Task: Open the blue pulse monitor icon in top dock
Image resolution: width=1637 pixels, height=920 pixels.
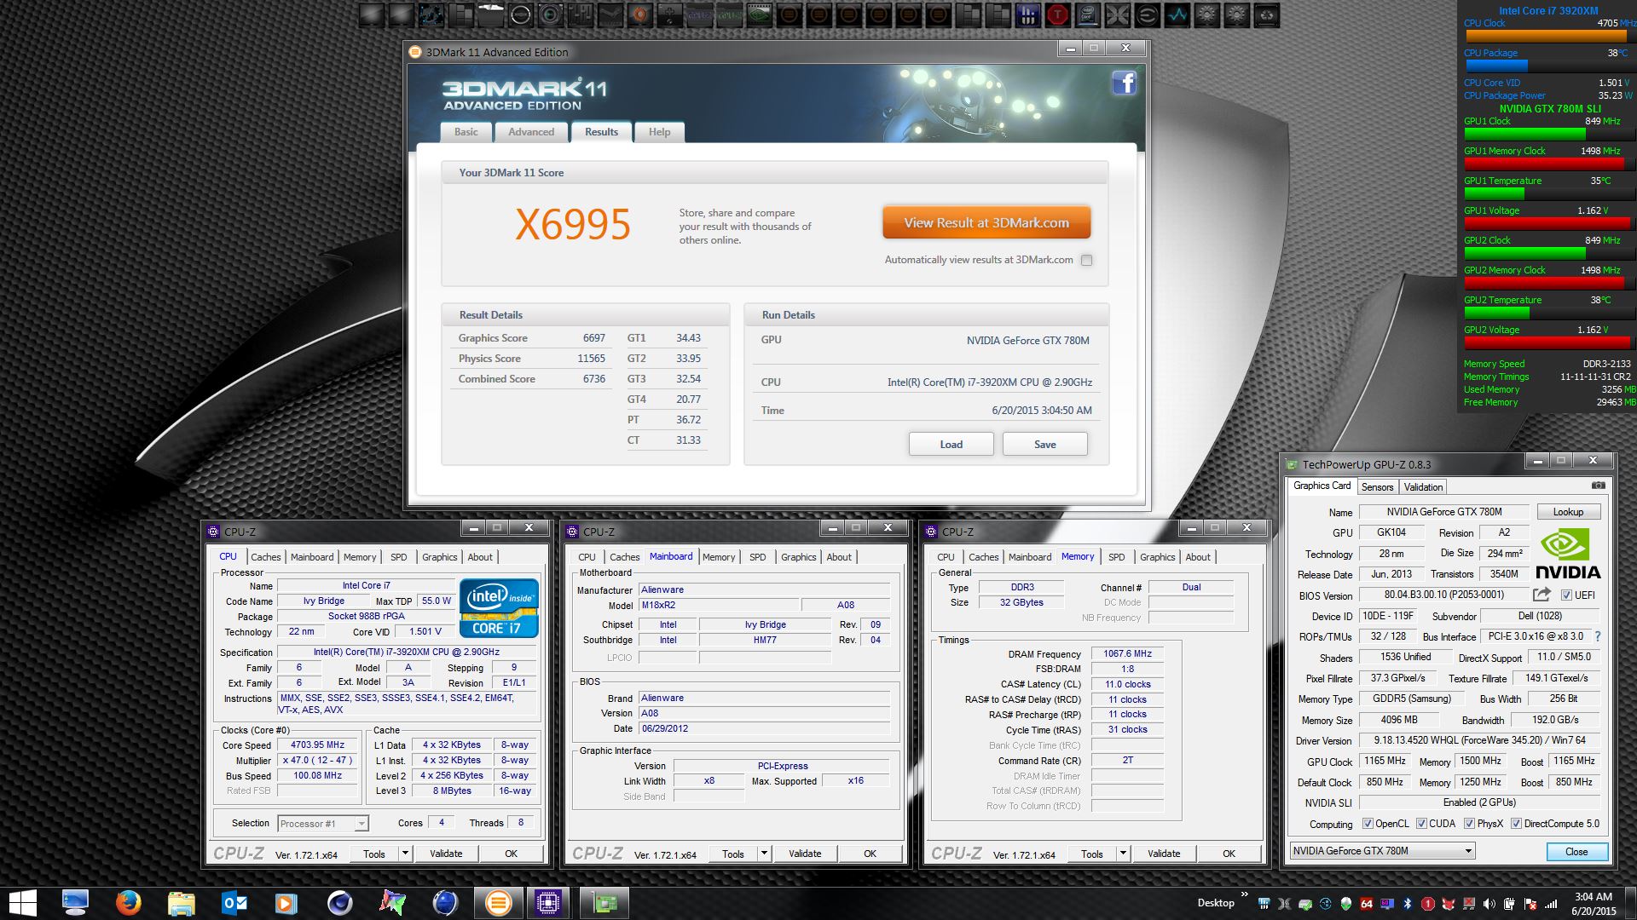Action: point(1177,14)
